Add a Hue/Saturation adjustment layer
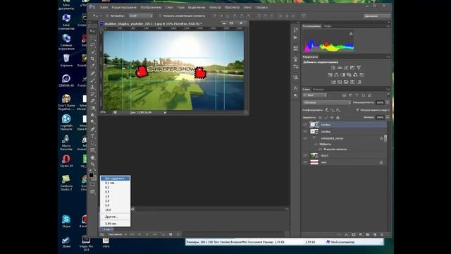Viewport: 451px width, 254px height. [330, 75]
